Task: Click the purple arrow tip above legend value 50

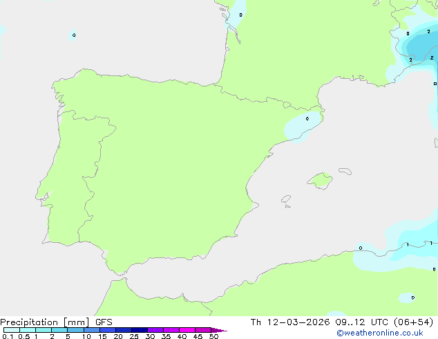Action: coord(219,330)
